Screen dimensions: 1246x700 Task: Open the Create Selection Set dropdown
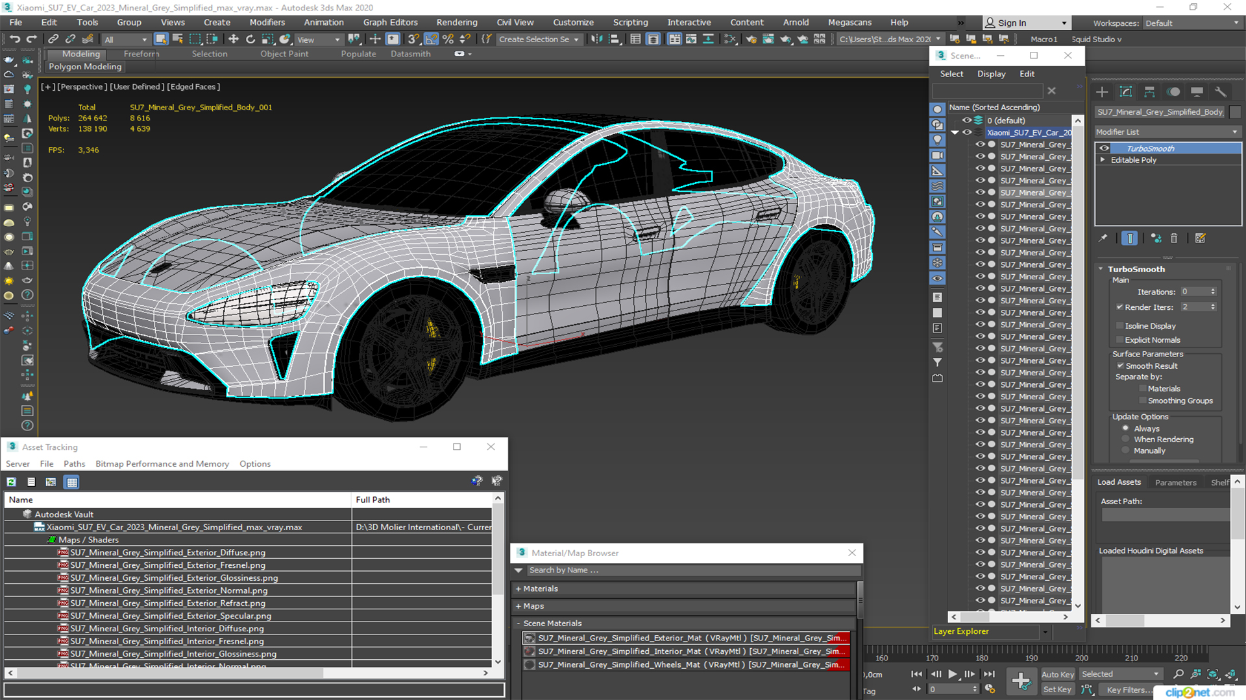539,40
